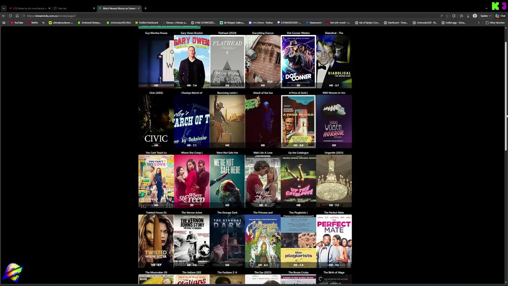Open the YouTube bookmark
Viewport: 508px width, 286px height.
click(x=17, y=23)
